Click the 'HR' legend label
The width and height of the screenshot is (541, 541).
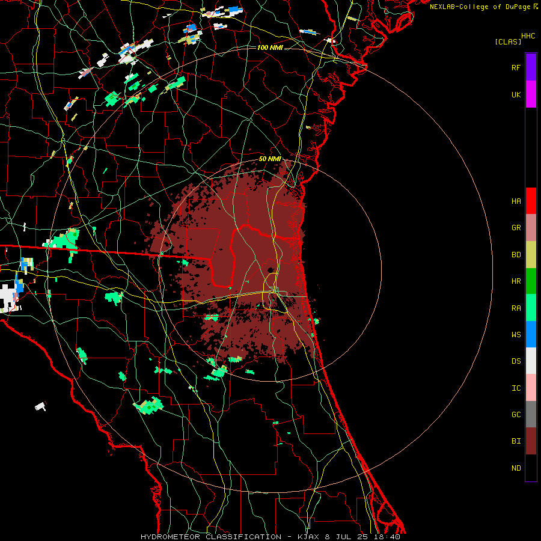[x=516, y=281]
